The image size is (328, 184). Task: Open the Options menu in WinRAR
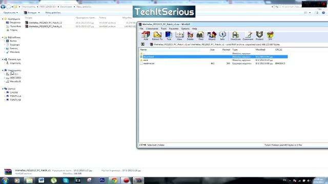(185, 29)
